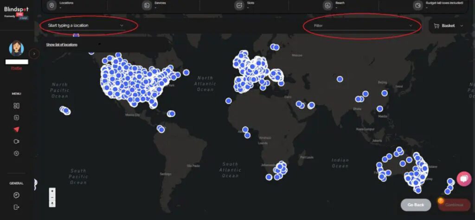Click the Budget wallet icon in top bar
475x220 pixels.
[418, 6]
